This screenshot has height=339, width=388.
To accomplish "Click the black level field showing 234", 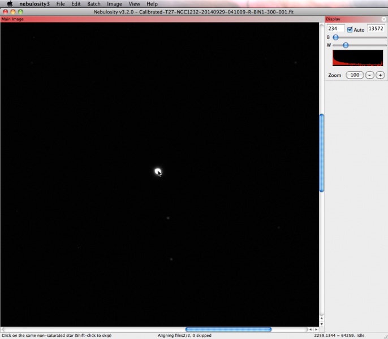I will pos(335,28).
